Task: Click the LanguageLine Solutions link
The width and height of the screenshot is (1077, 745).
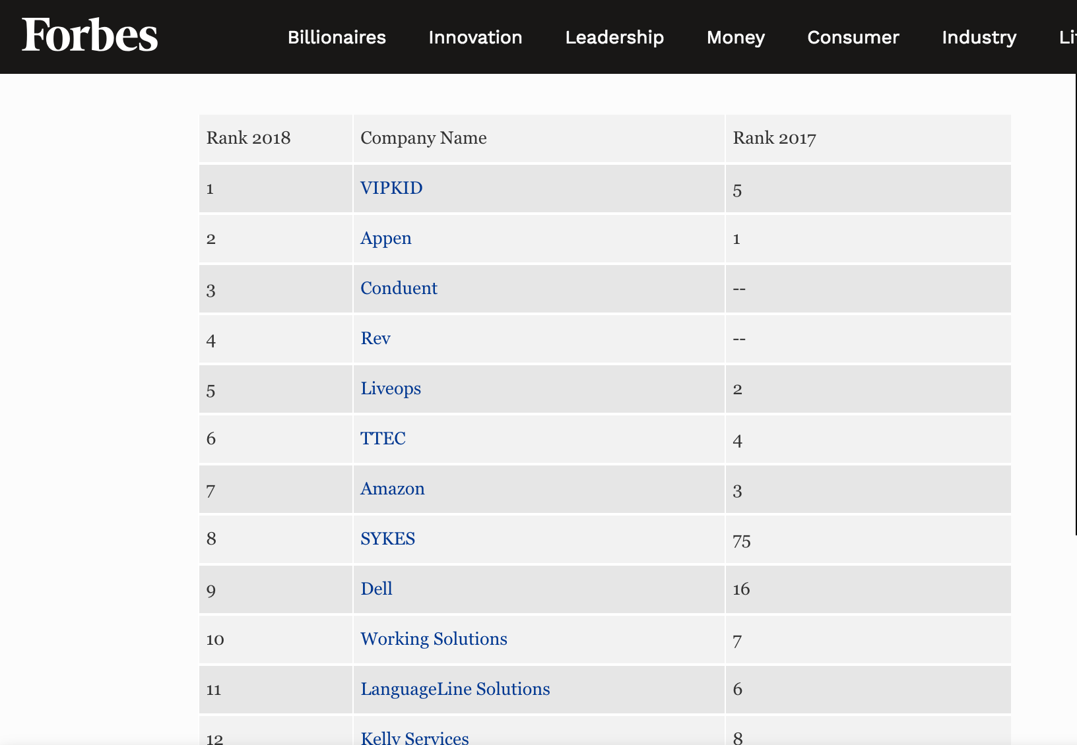Action: tap(455, 690)
